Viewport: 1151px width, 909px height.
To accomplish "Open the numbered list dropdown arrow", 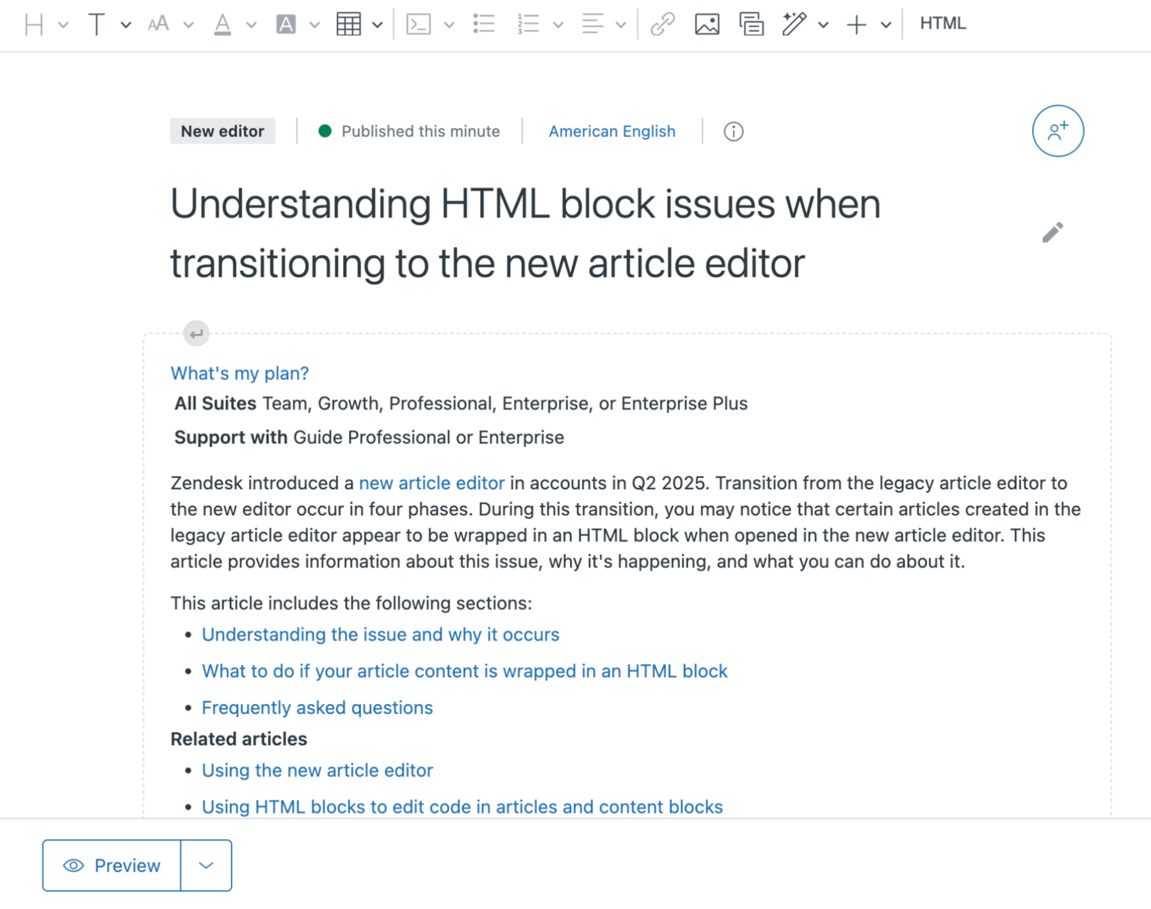I will (x=558, y=25).
